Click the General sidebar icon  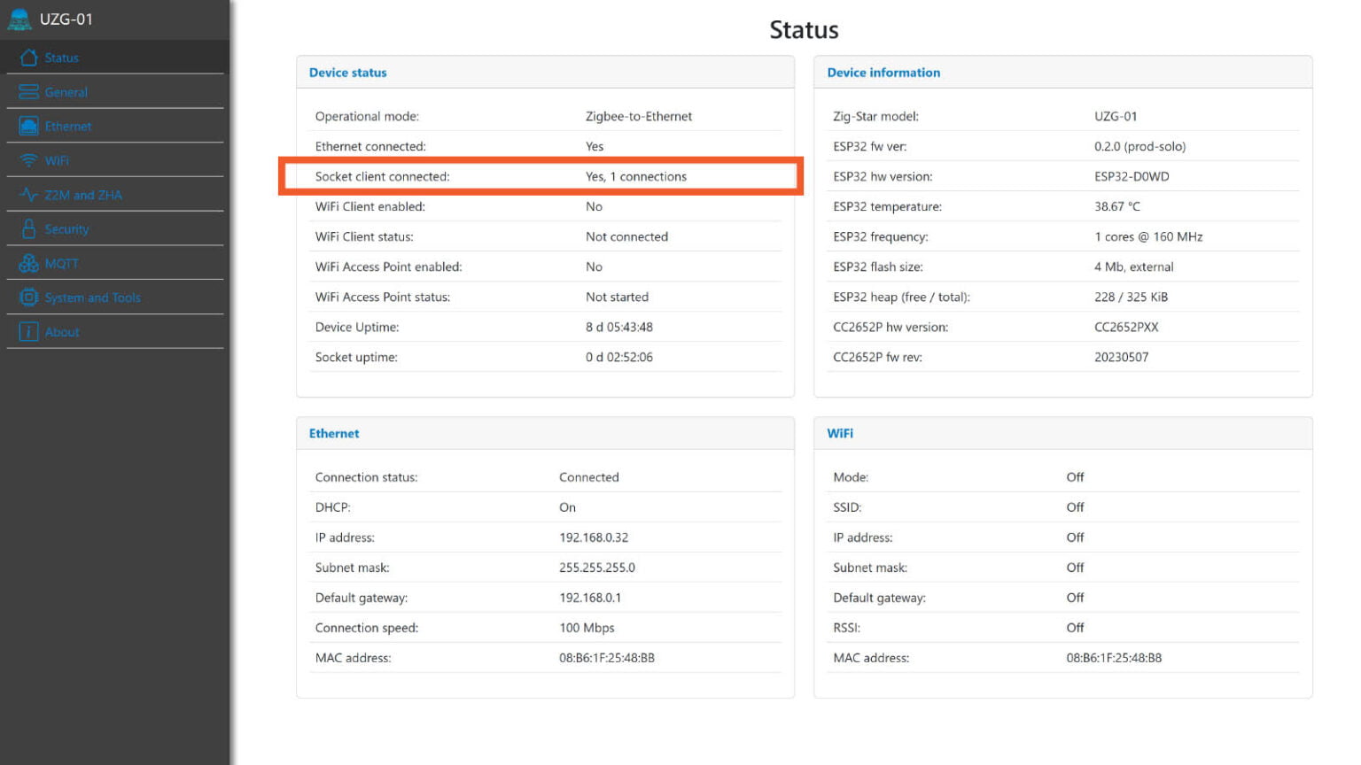point(27,91)
